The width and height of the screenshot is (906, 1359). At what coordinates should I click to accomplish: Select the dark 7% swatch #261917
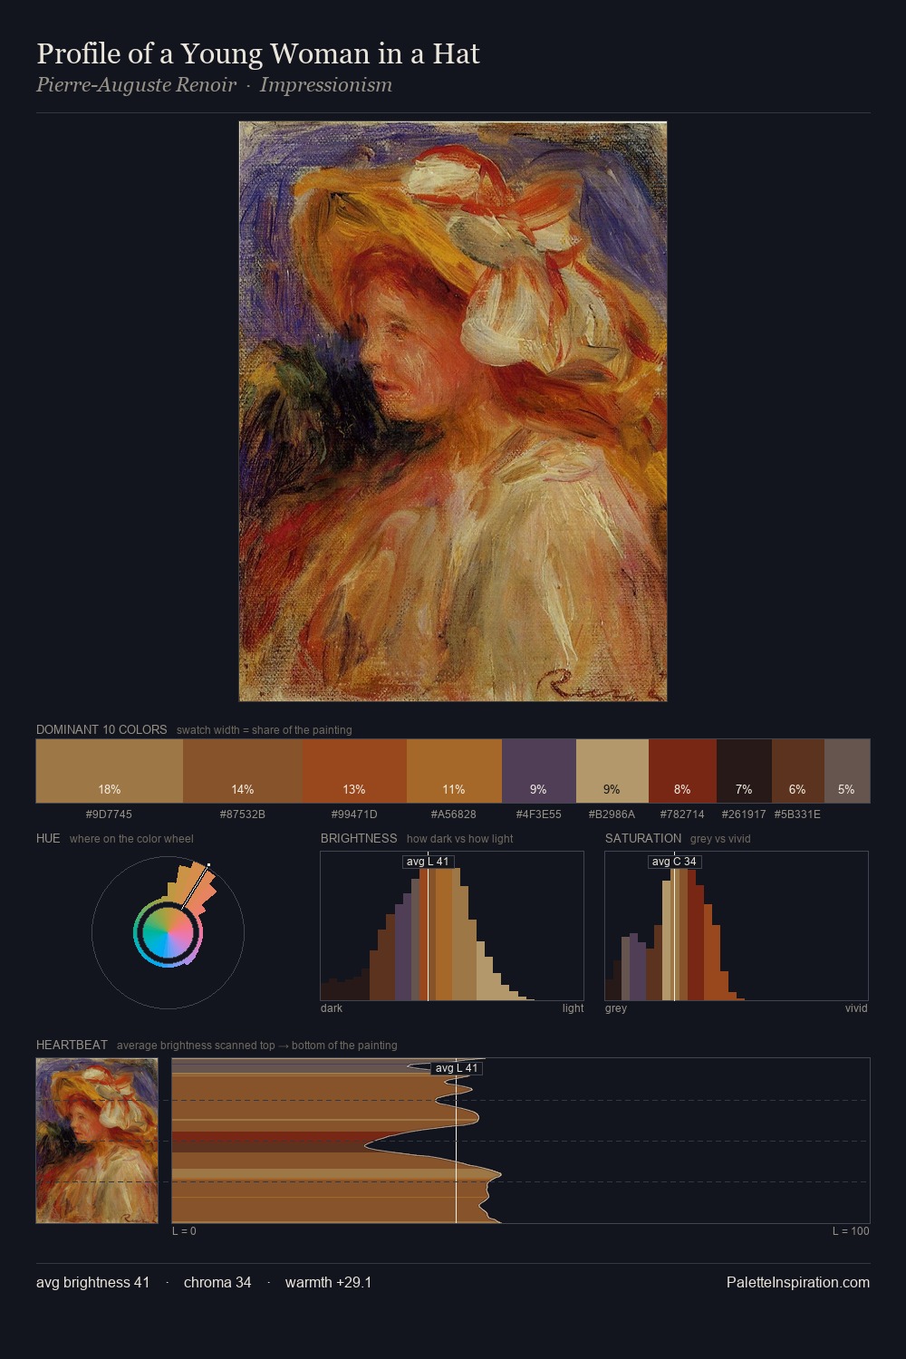point(744,771)
